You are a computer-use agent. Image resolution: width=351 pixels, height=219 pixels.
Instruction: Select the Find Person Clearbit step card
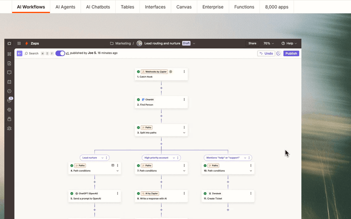coord(161,102)
